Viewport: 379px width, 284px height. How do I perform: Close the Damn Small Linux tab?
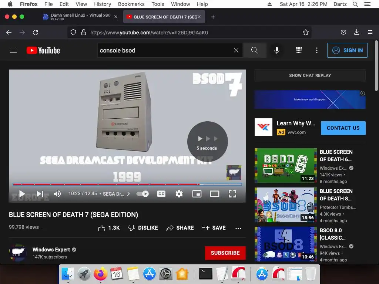coord(116,17)
